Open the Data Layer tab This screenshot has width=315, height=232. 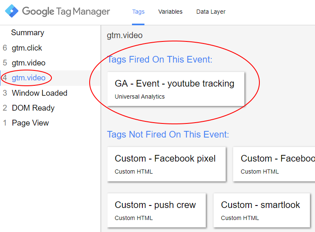(x=211, y=12)
